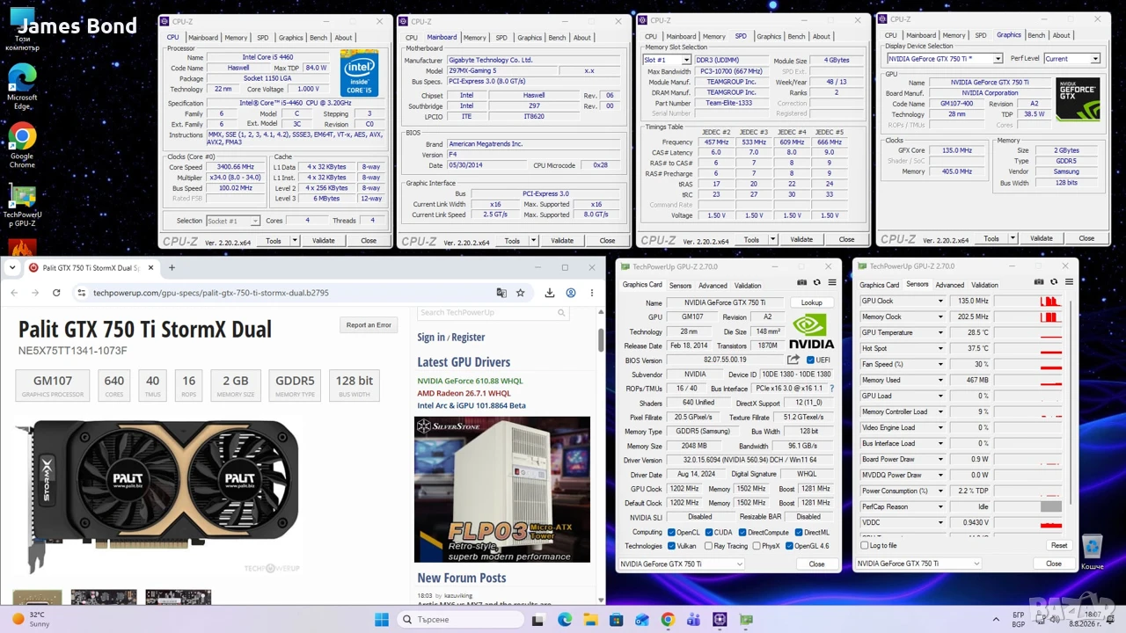Screen dimensions: 1126x633
Task: Open Bench tab in the CPU-Z SPD window
Action: (796, 36)
